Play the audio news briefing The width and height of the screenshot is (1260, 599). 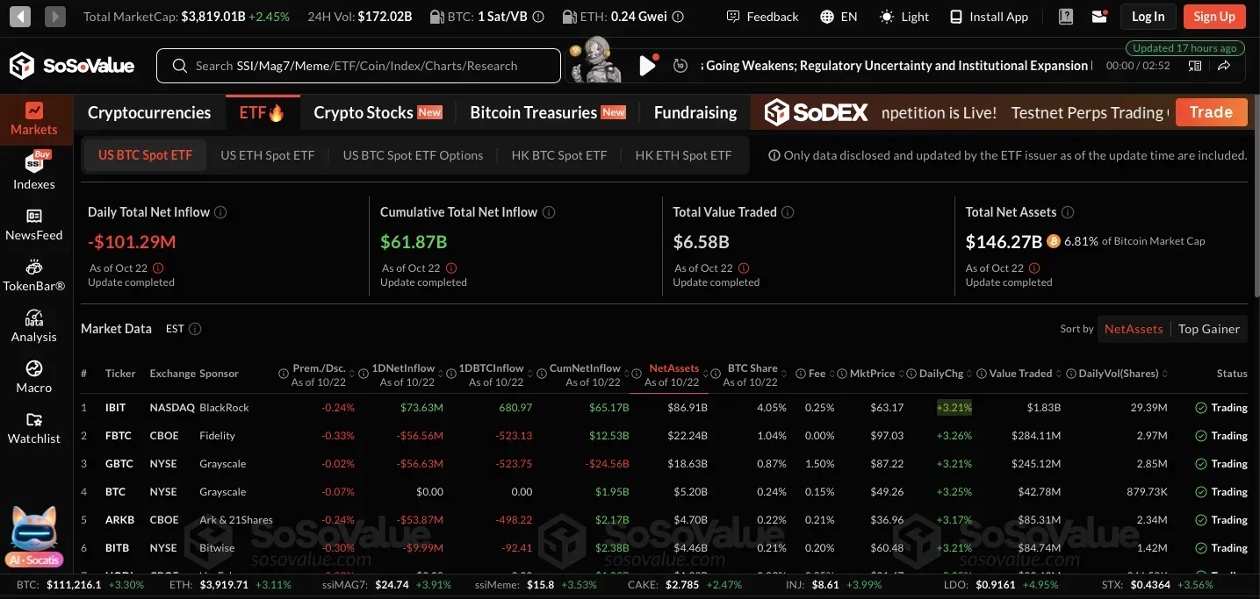647,66
